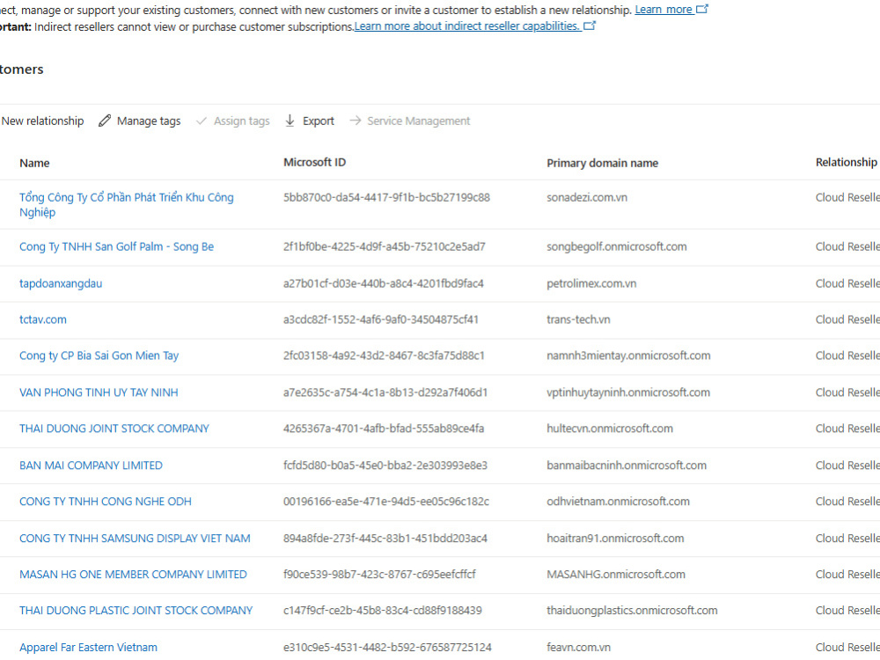
Task: Click domain thaiduongplastics.onmicrosoft.com
Action: pos(632,610)
